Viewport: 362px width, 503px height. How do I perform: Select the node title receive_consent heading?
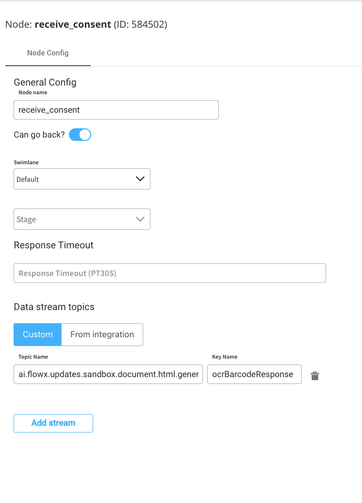86,24
